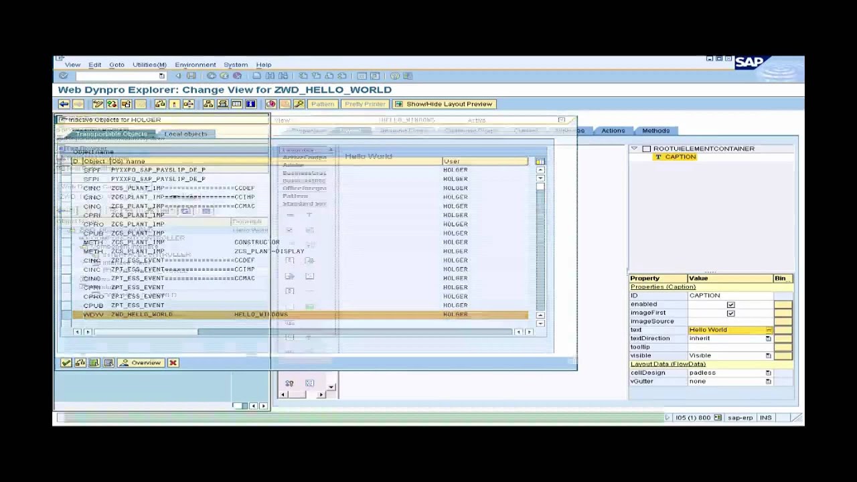
Task: Open the View menu
Action: [72, 65]
